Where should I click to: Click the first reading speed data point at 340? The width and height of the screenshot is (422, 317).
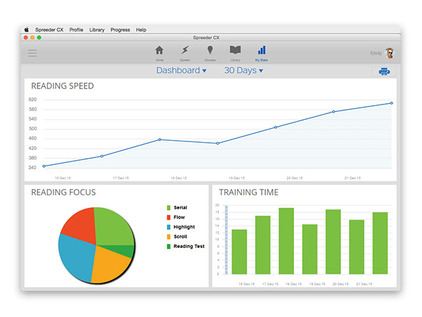[44, 166]
